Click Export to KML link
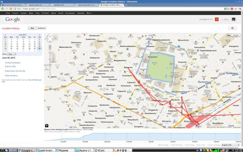Screen dimensions: 243x152 click(x=10, y=66)
